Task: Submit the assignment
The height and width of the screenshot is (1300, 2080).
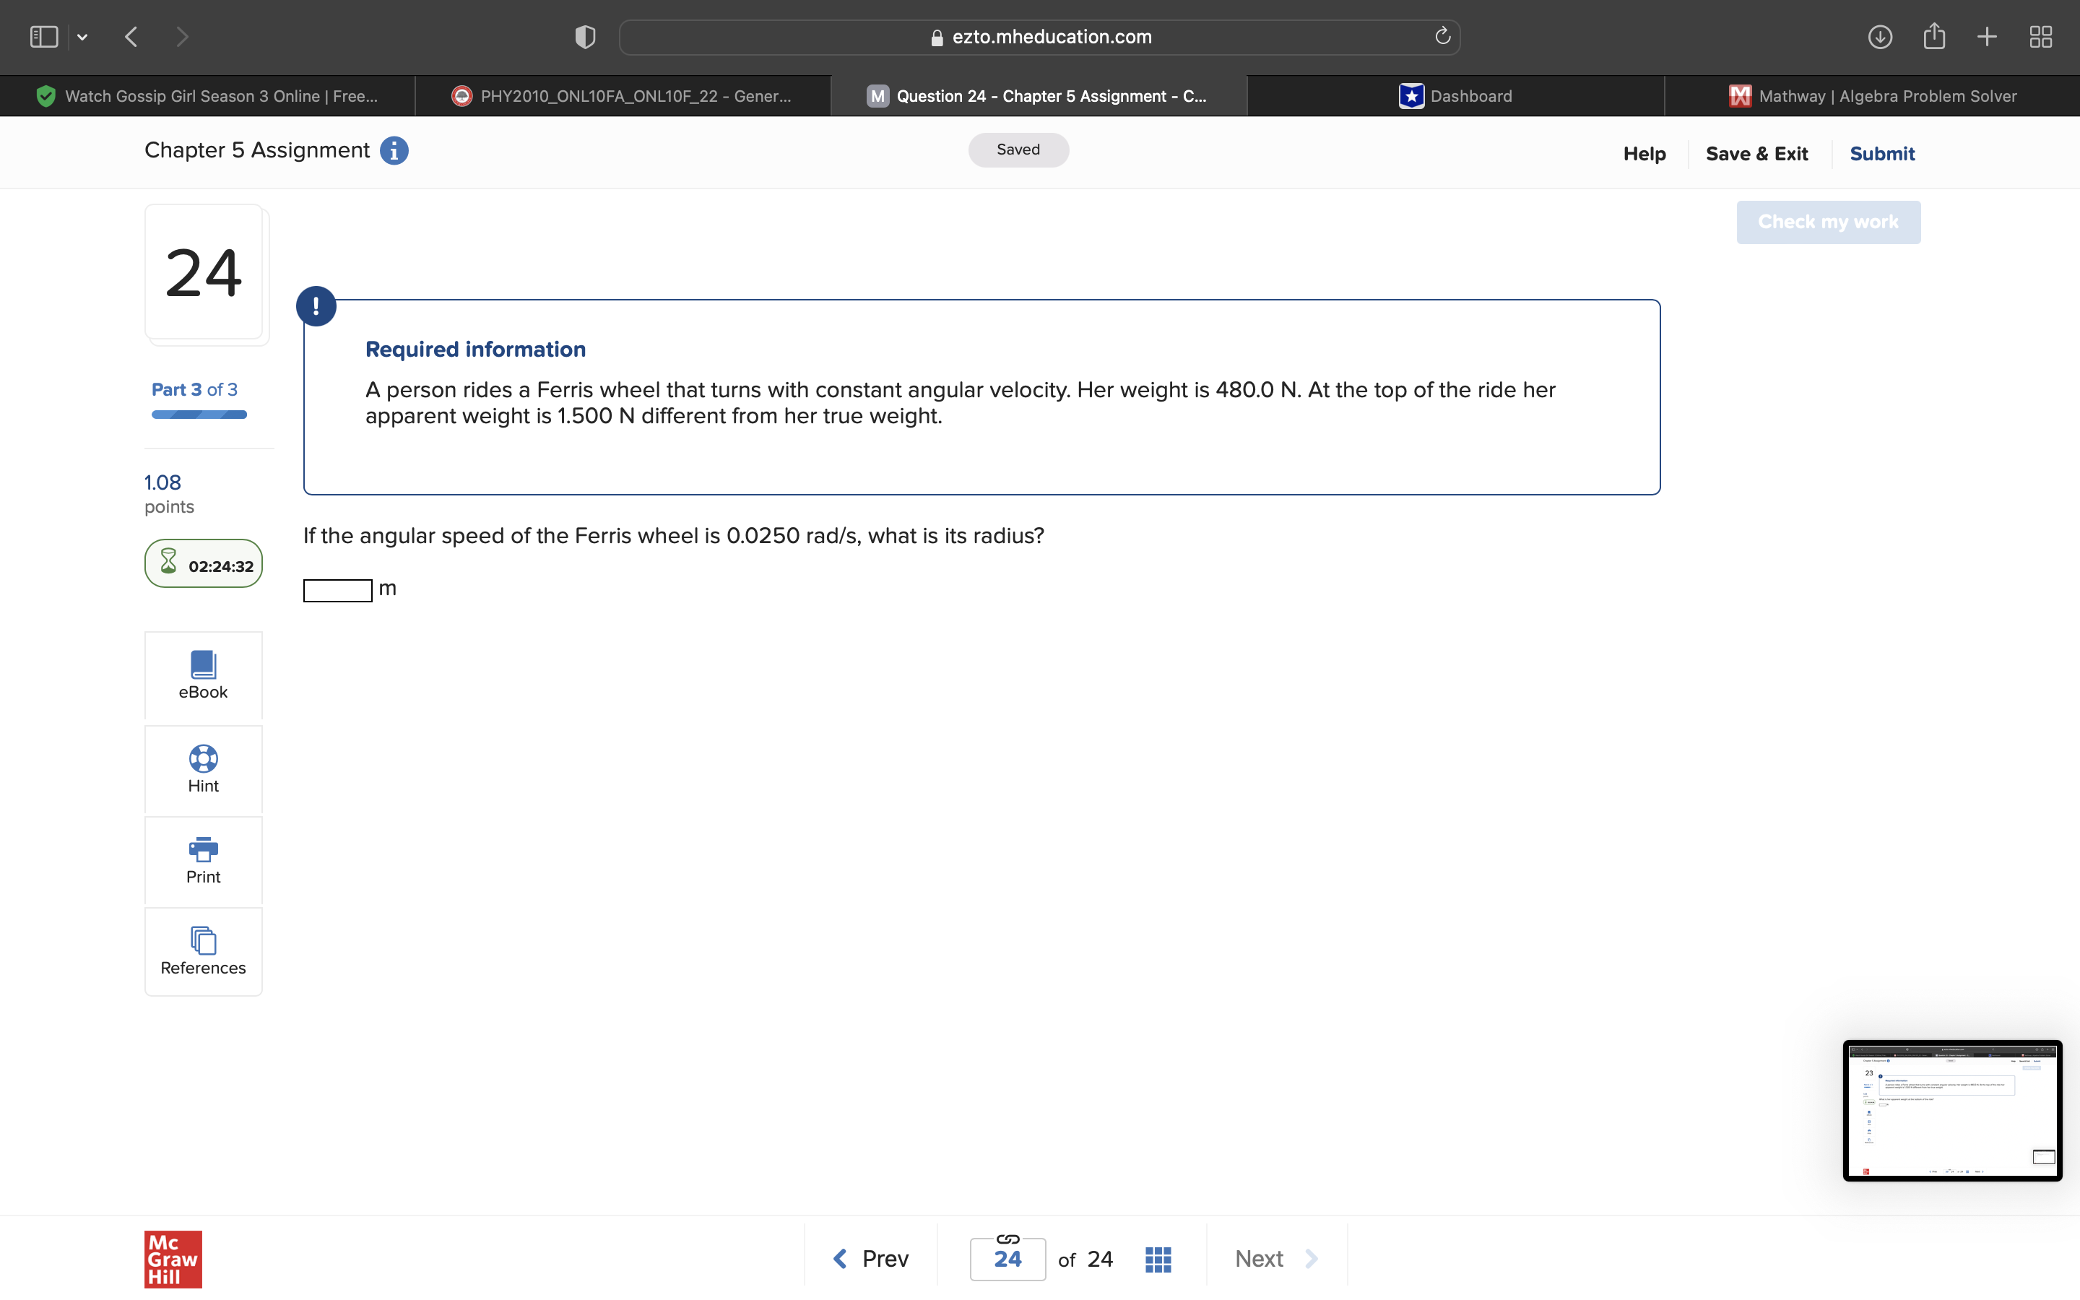Action: 1881,153
